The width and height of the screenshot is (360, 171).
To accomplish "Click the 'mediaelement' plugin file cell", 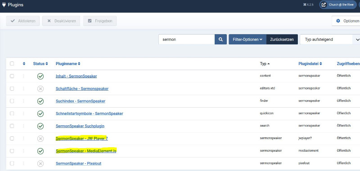I will pyautogui.click(x=308, y=151).
